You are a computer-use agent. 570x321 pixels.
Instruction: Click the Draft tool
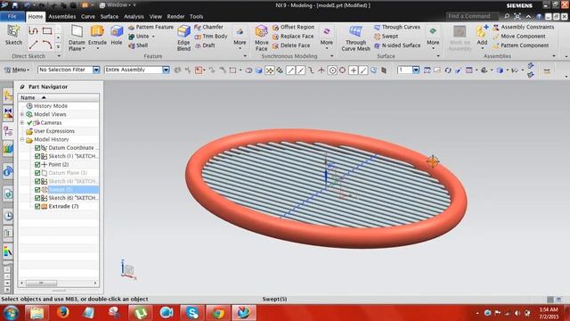[205, 45]
